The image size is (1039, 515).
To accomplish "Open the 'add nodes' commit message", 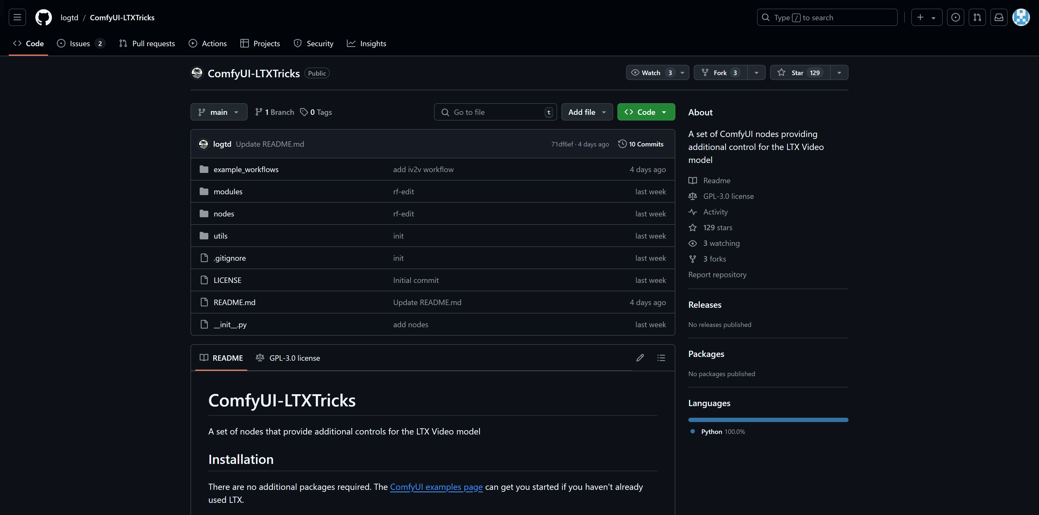I will pos(410,324).
